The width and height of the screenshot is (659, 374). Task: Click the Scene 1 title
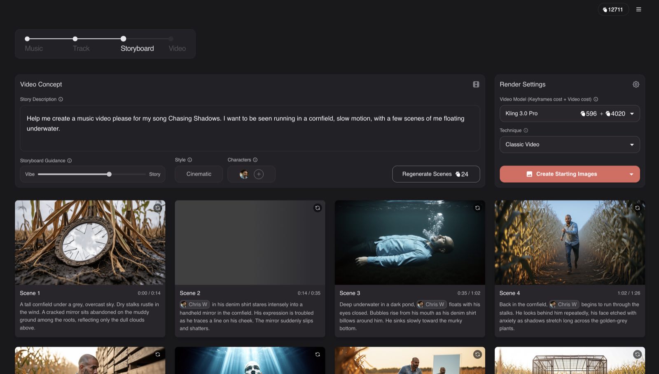click(x=30, y=293)
